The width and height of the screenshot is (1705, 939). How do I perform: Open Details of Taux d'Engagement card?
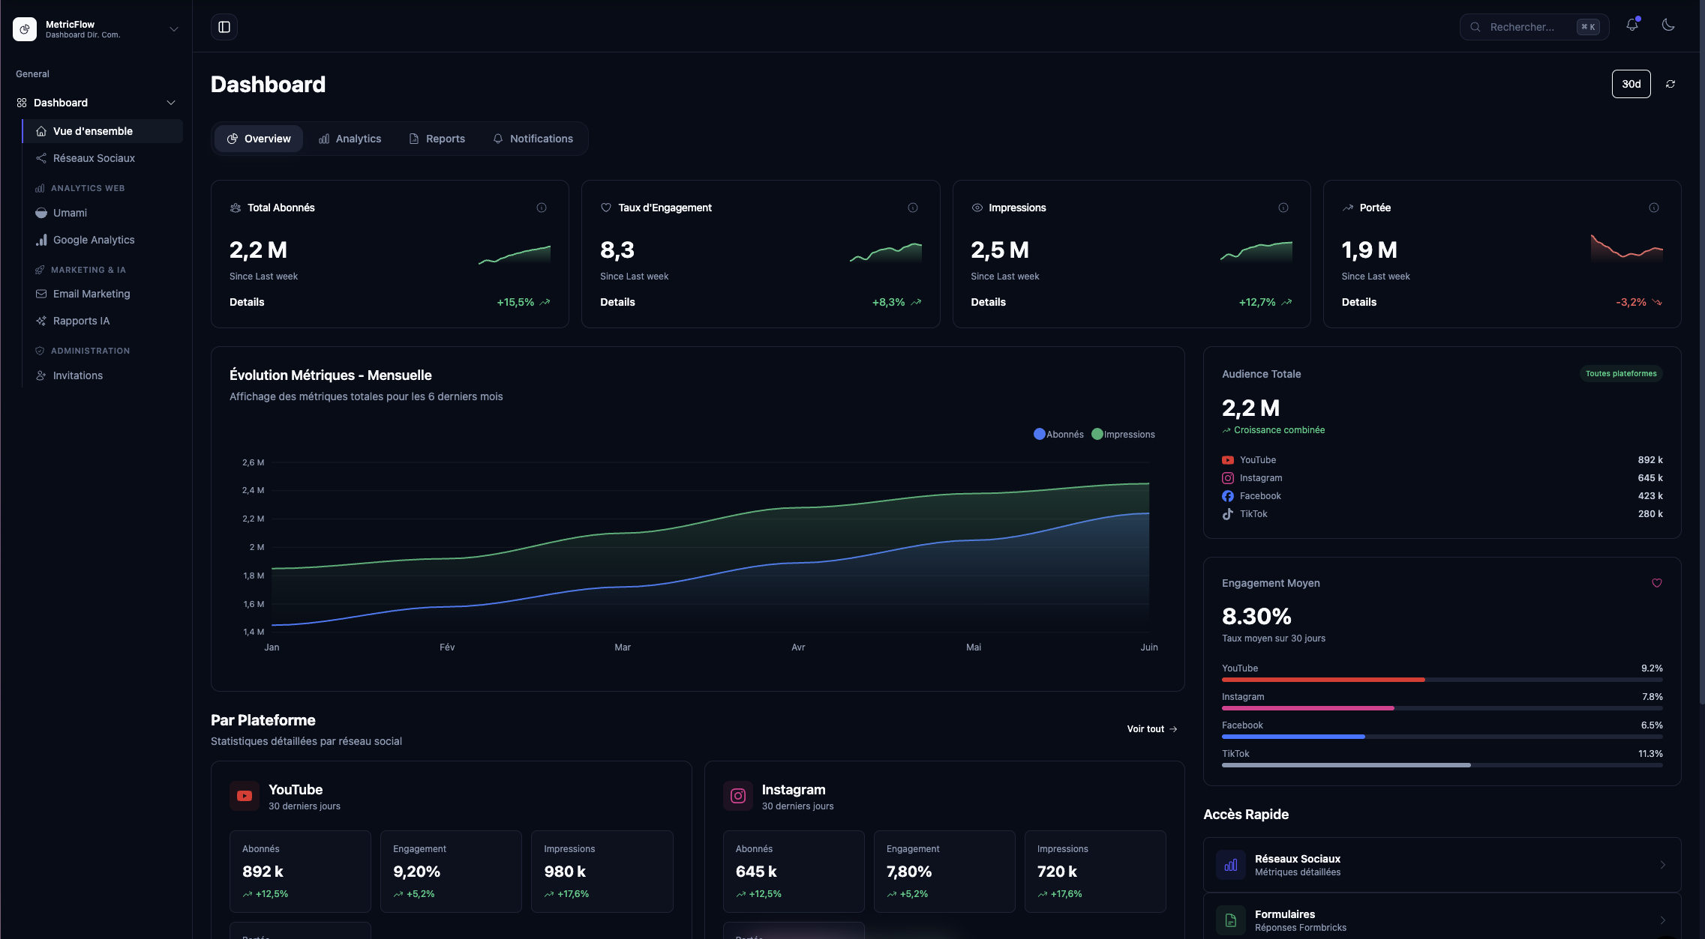click(x=617, y=302)
